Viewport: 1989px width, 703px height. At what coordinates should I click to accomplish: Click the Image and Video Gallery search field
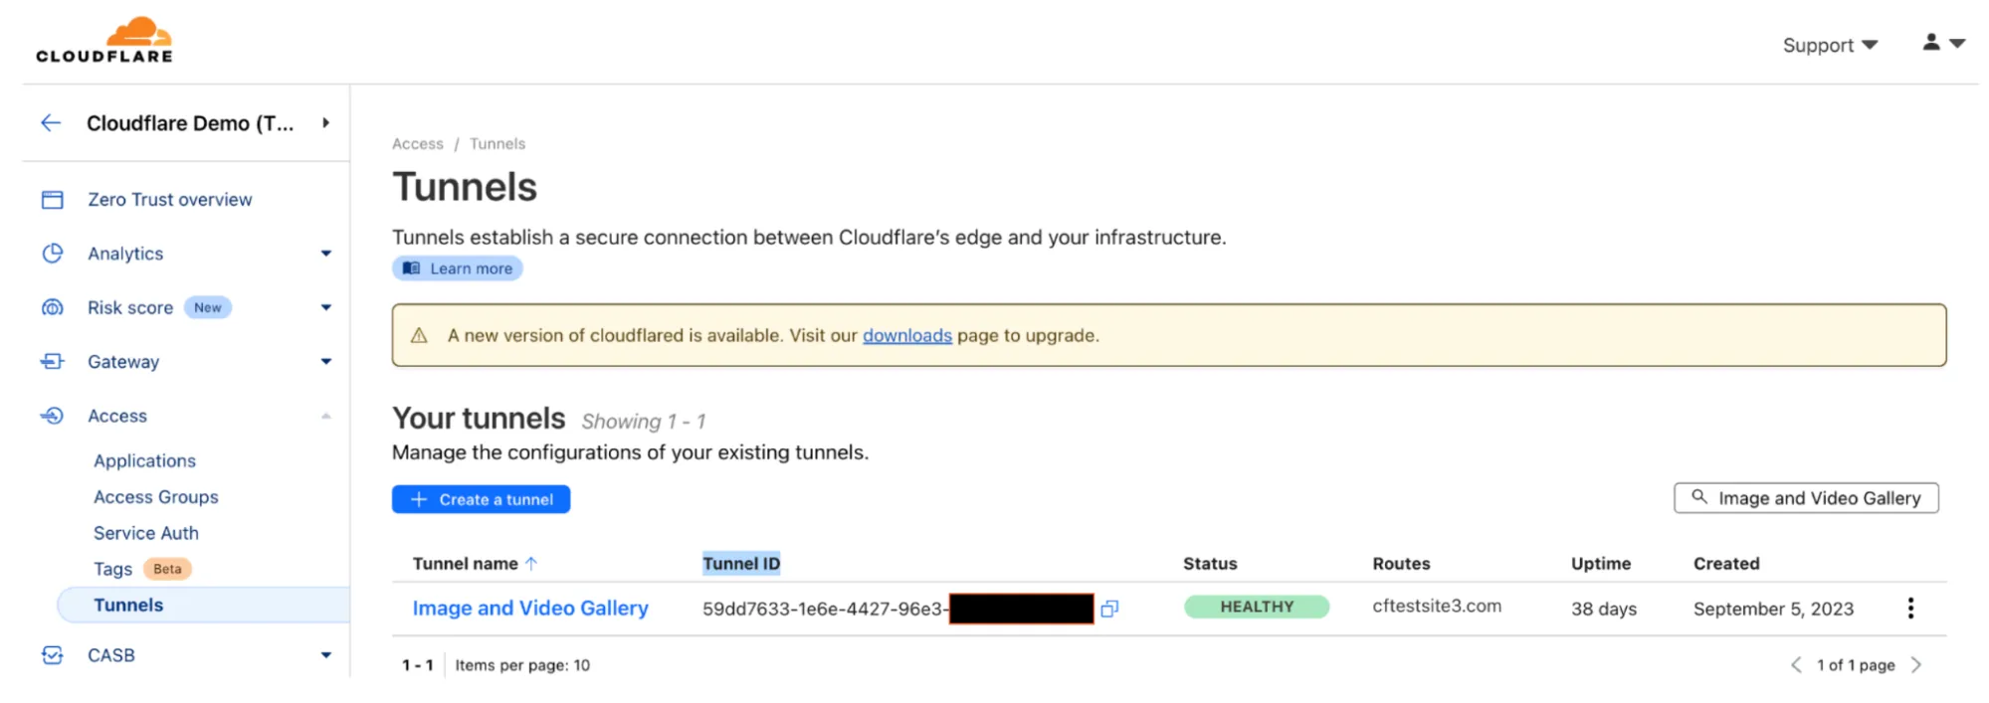click(1805, 497)
